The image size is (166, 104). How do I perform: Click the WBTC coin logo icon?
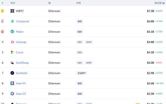(x=12, y=11)
